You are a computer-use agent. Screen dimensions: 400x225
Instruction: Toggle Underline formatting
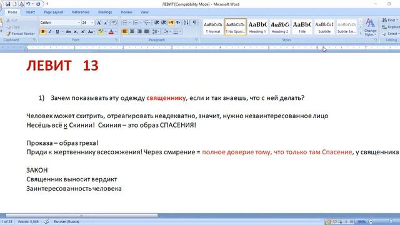point(57,32)
